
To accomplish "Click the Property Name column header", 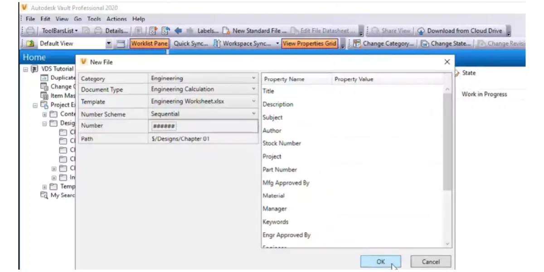I will (x=297, y=79).
